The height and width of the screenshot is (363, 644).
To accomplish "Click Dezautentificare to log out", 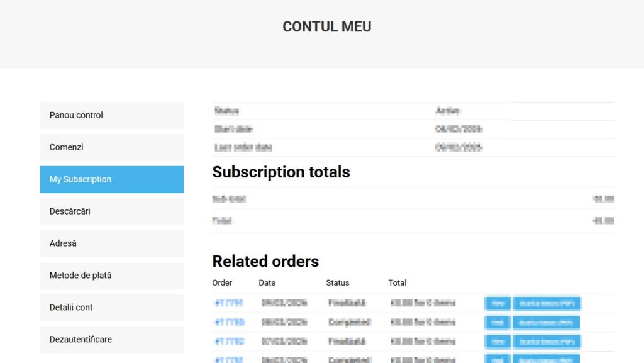I will tap(111, 340).
